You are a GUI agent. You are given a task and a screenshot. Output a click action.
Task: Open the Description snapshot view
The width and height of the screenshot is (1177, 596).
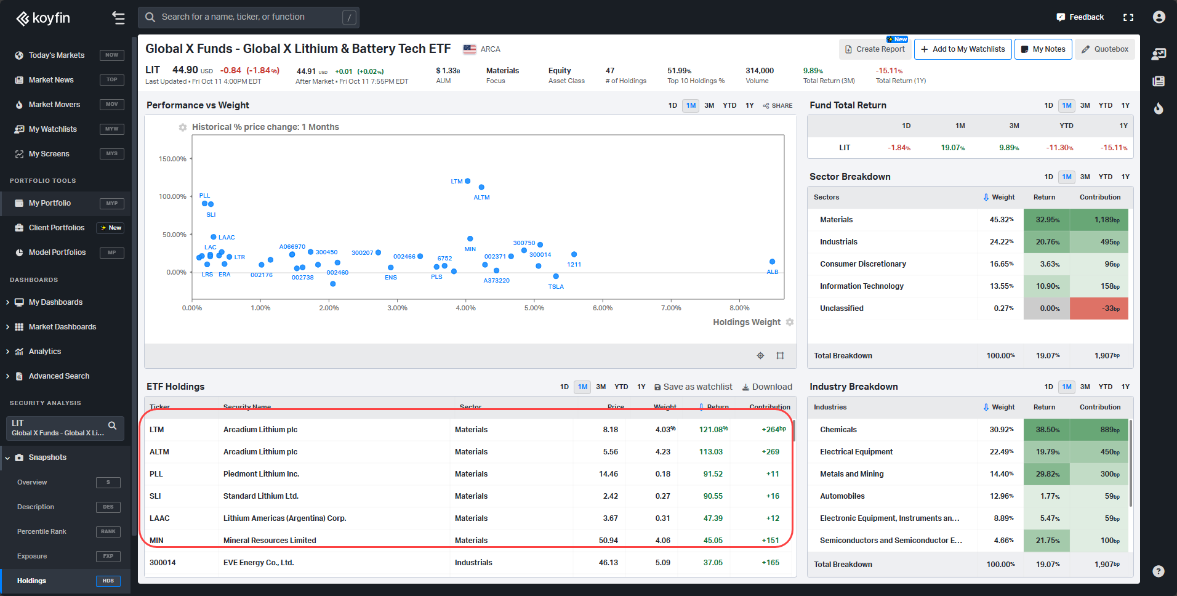pyautogui.click(x=36, y=507)
